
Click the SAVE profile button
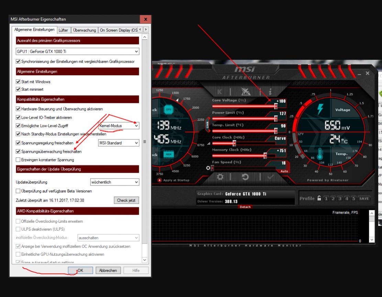pyautogui.click(x=364, y=199)
